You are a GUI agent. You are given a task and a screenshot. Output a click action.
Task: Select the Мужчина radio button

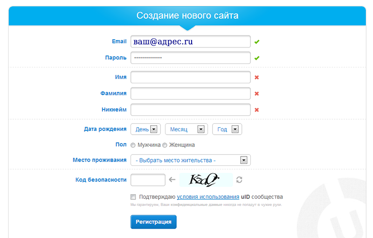click(133, 145)
